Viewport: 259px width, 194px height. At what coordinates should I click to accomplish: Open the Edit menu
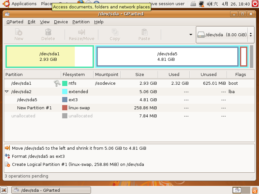31,22
